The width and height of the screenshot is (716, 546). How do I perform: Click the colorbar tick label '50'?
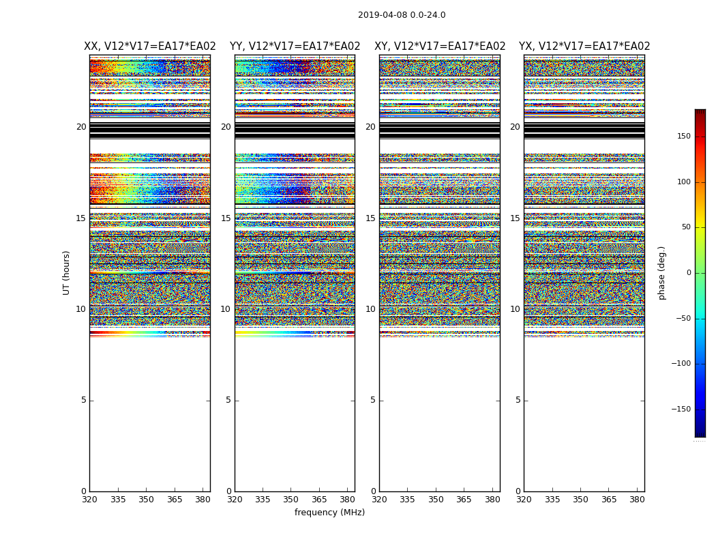pyautogui.click(x=686, y=227)
